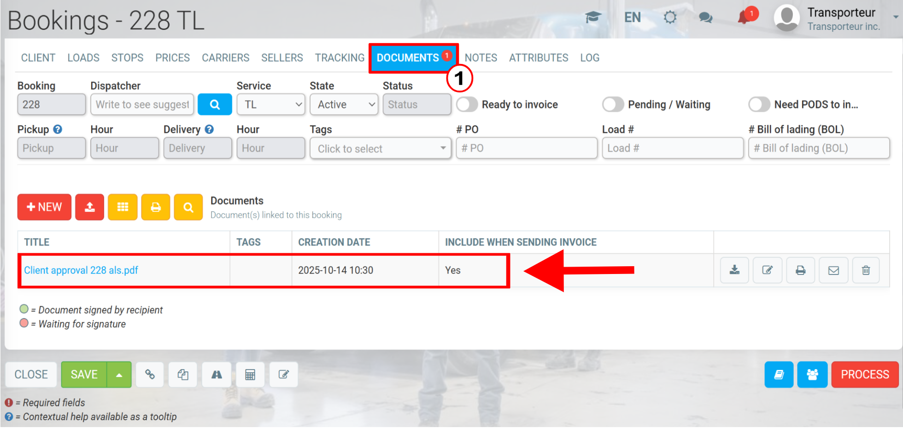Click the Delivery Hour field

(271, 148)
